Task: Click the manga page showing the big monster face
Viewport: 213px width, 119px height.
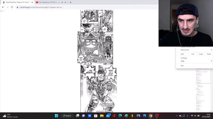Action: click(x=95, y=48)
